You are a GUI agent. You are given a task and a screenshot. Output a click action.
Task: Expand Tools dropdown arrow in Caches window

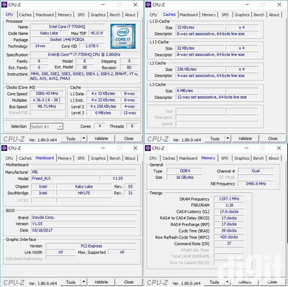[228, 139]
